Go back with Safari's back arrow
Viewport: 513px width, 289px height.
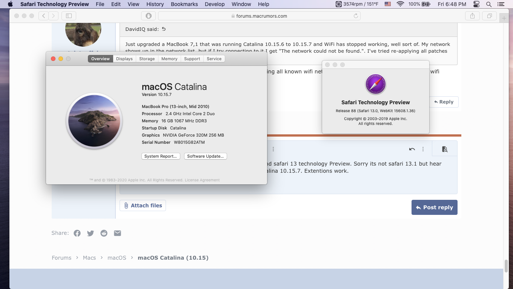pyautogui.click(x=44, y=16)
